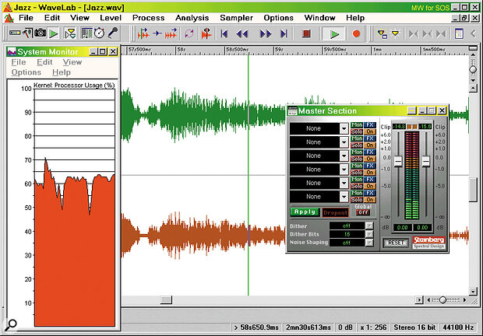Jump to end with skip-forward icon
This screenshot has height=336, width=483.
tap(284, 33)
